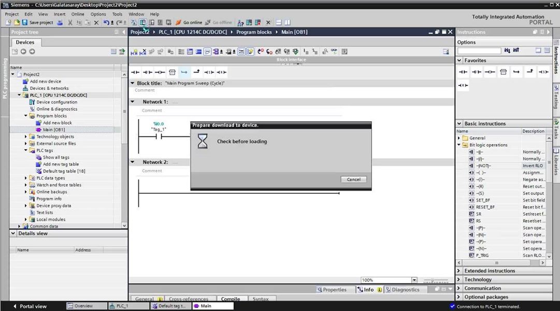
Task: Collapse the Program blocks folder
Action: pyautogui.click(x=26, y=116)
